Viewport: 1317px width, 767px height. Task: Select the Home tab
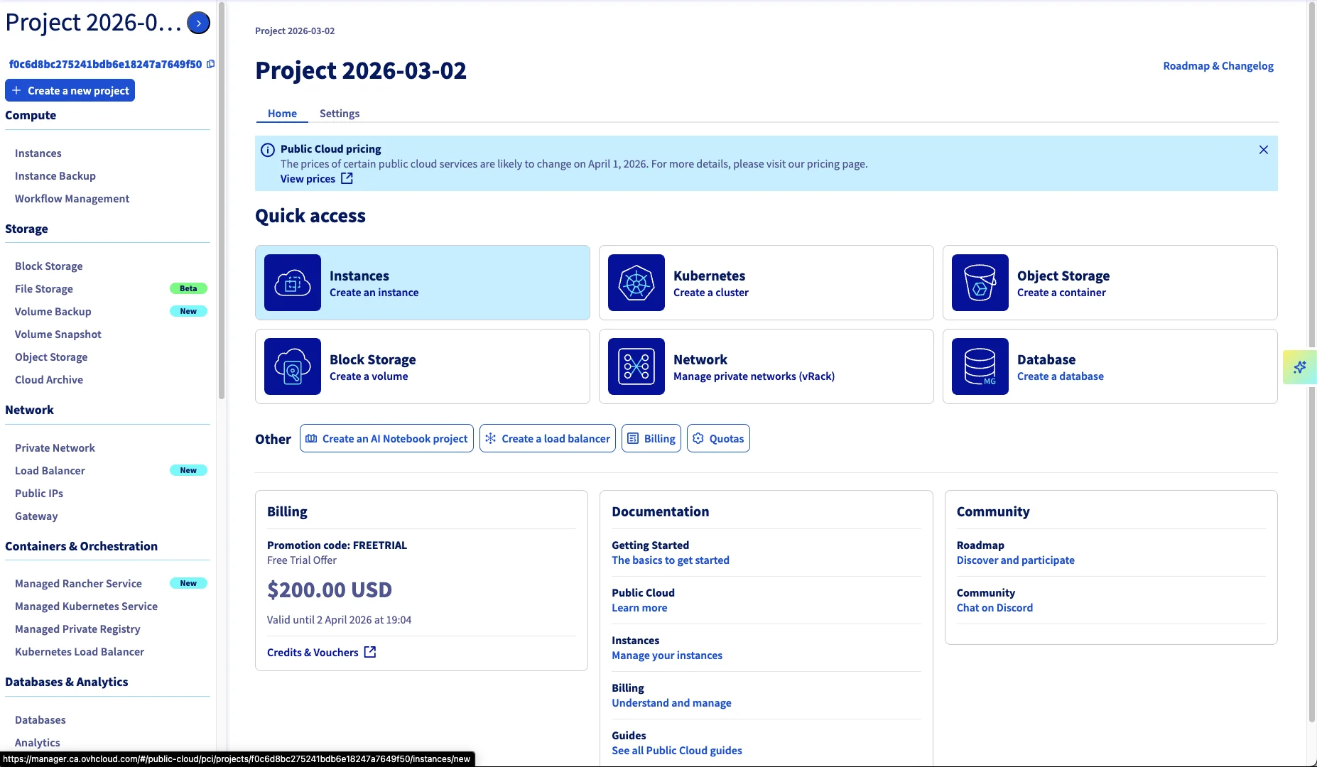click(282, 114)
